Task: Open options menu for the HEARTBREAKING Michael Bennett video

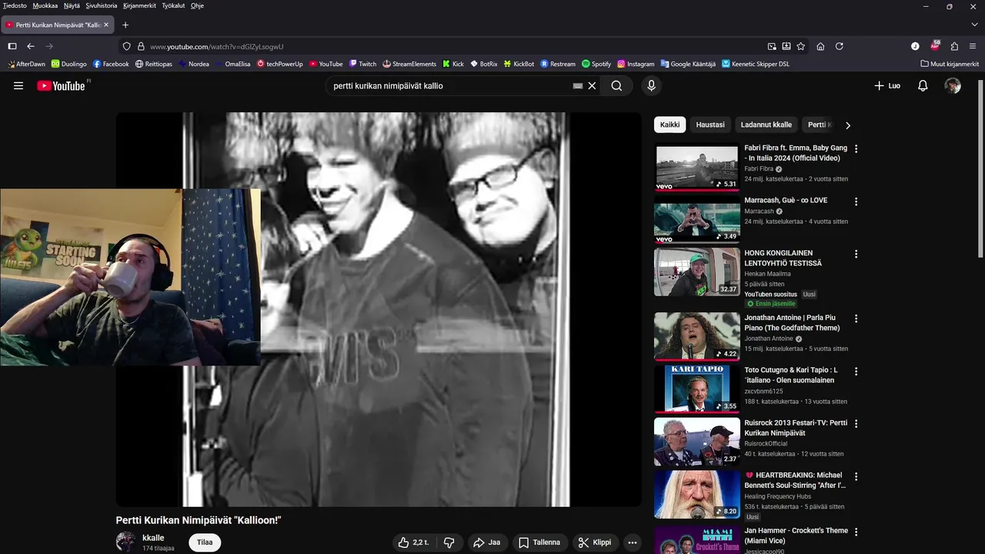Action: [856, 476]
